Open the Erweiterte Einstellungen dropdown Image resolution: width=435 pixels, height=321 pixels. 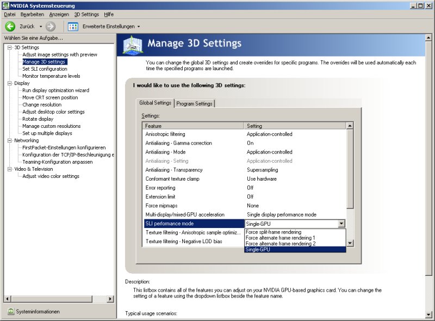pos(139,27)
